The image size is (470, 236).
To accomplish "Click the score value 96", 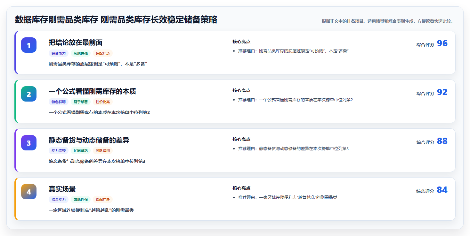I will tap(442, 43).
